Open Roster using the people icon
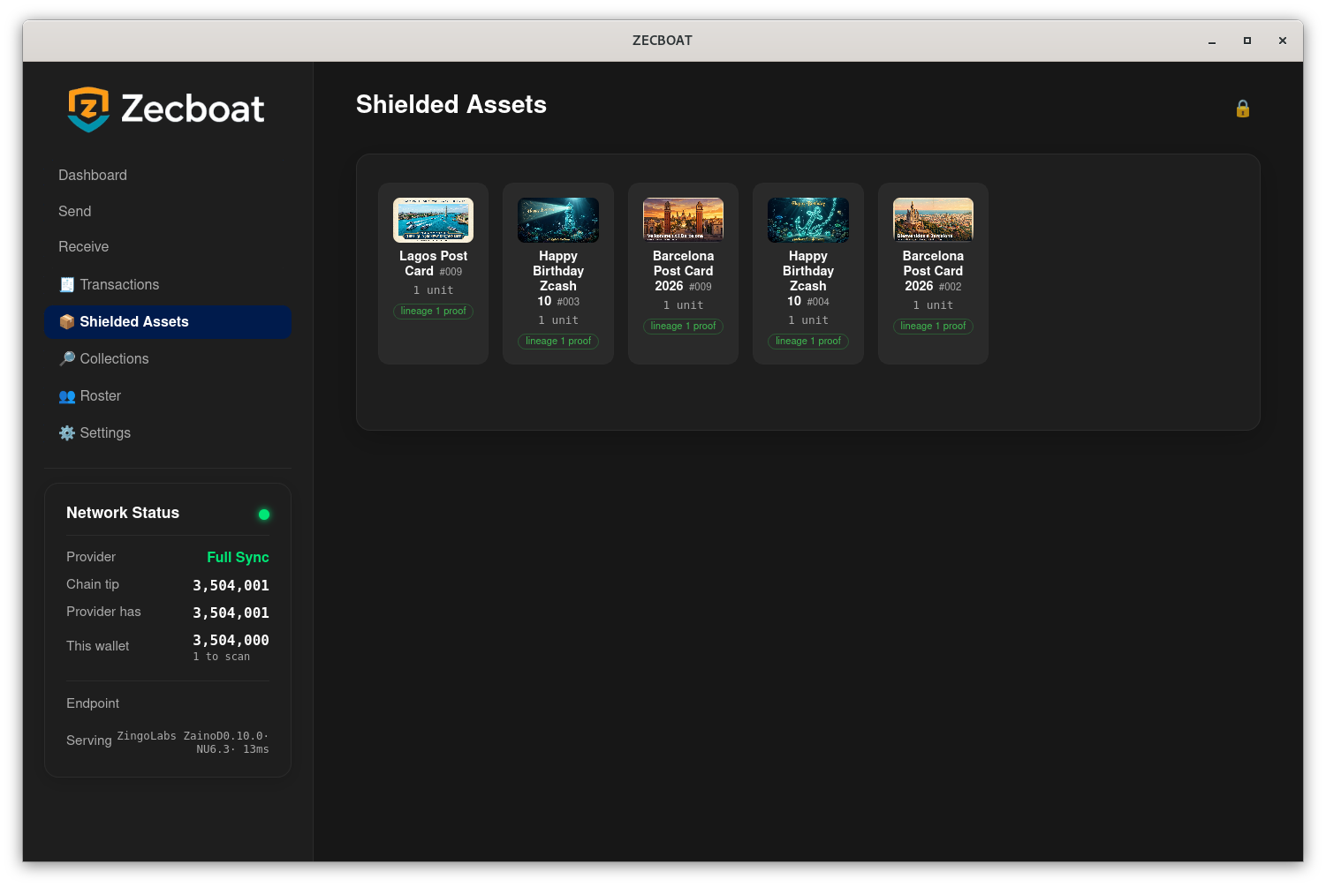The image size is (1326, 887). click(x=67, y=396)
